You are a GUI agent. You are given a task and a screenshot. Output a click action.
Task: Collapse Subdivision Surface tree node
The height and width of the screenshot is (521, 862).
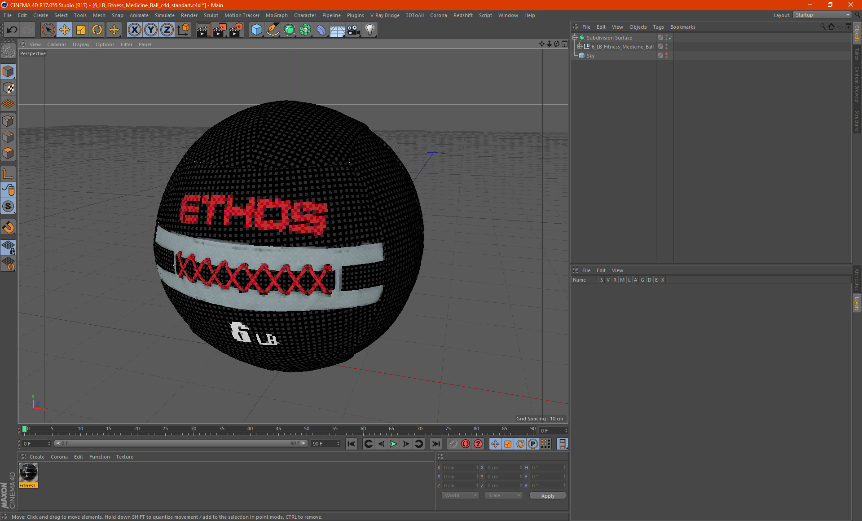coord(574,38)
